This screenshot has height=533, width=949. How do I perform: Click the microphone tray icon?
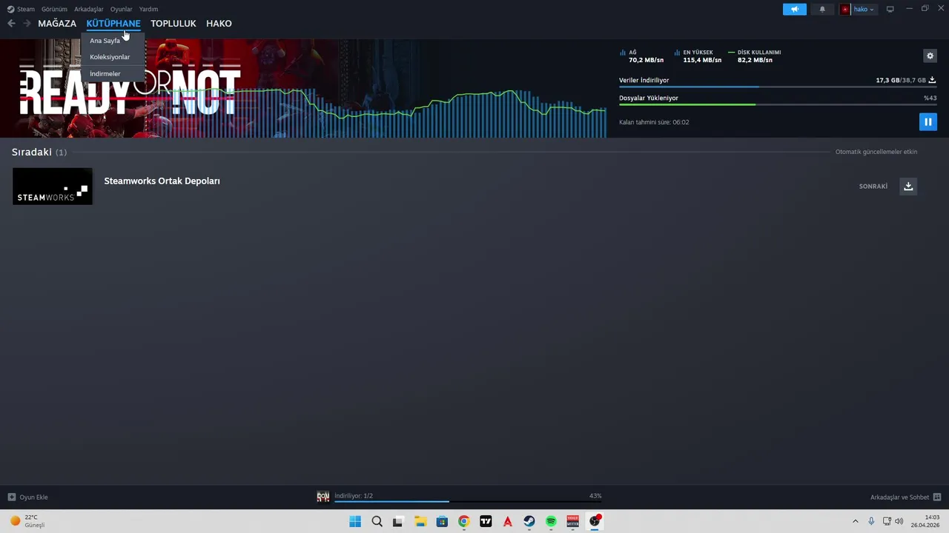871,521
